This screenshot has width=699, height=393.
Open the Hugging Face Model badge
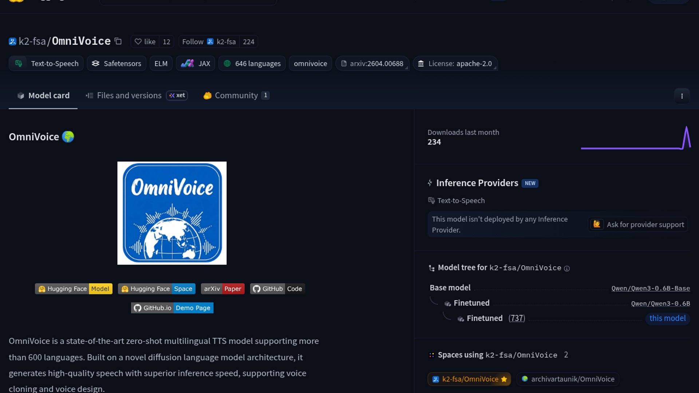tap(74, 289)
